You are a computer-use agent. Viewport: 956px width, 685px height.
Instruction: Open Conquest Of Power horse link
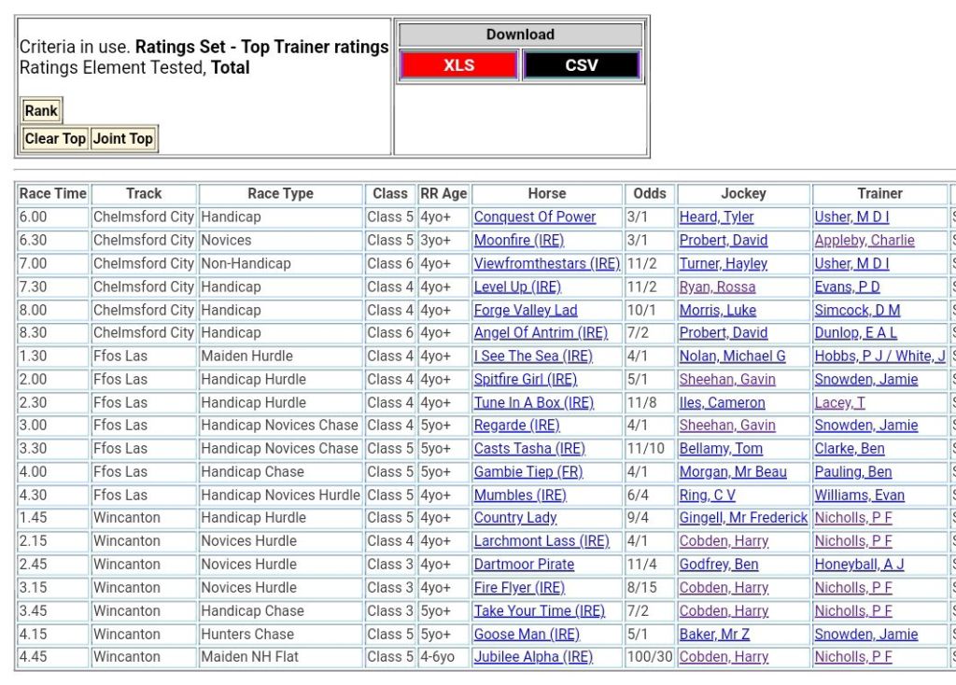pos(534,217)
